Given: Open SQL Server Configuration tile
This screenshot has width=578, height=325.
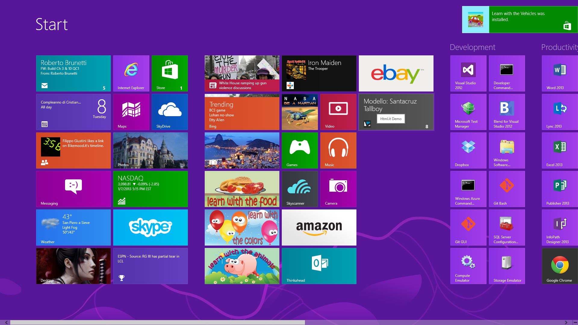Looking at the screenshot, I should tap(507, 227).
